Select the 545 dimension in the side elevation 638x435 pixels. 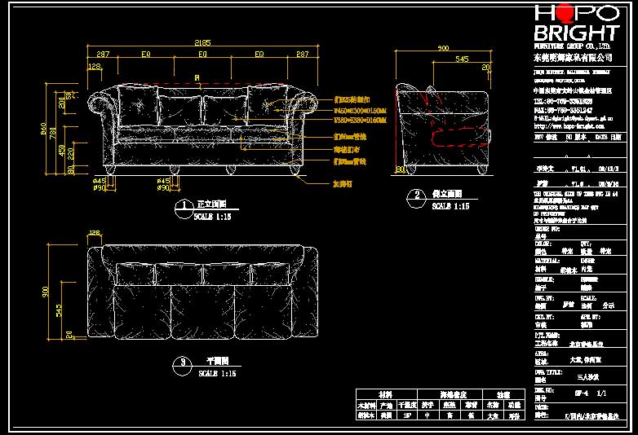[x=462, y=59]
